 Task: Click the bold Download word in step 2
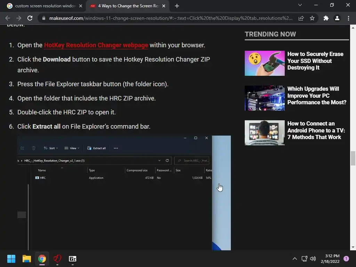pos(57,59)
